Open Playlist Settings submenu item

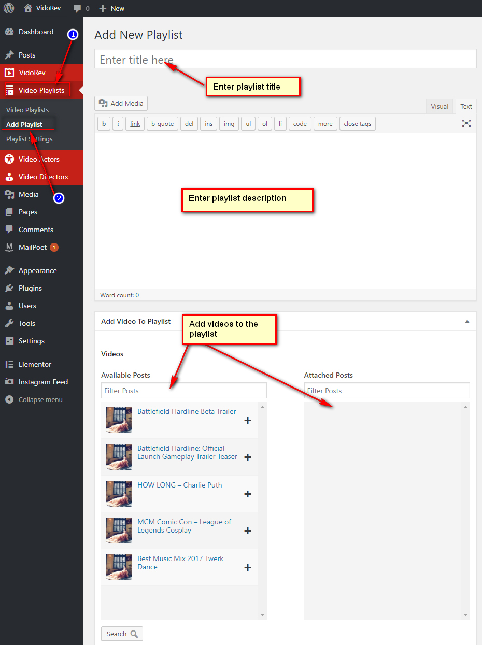tap(29, 139)
